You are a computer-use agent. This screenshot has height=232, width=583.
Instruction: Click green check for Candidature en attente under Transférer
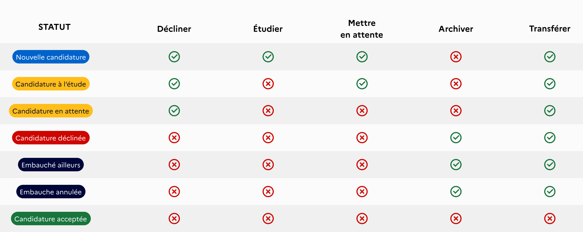[550, 111]
